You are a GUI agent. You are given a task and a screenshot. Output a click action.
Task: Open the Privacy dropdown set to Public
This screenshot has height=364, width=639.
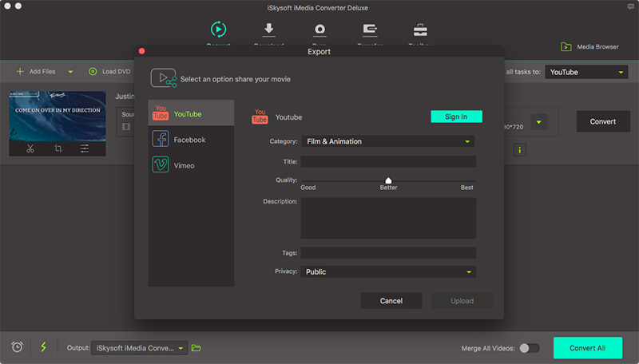point(387,271)
